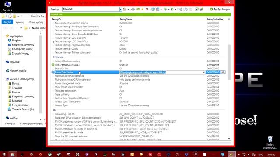Click File Explorer icon on the taskbar

pos(13,154)
